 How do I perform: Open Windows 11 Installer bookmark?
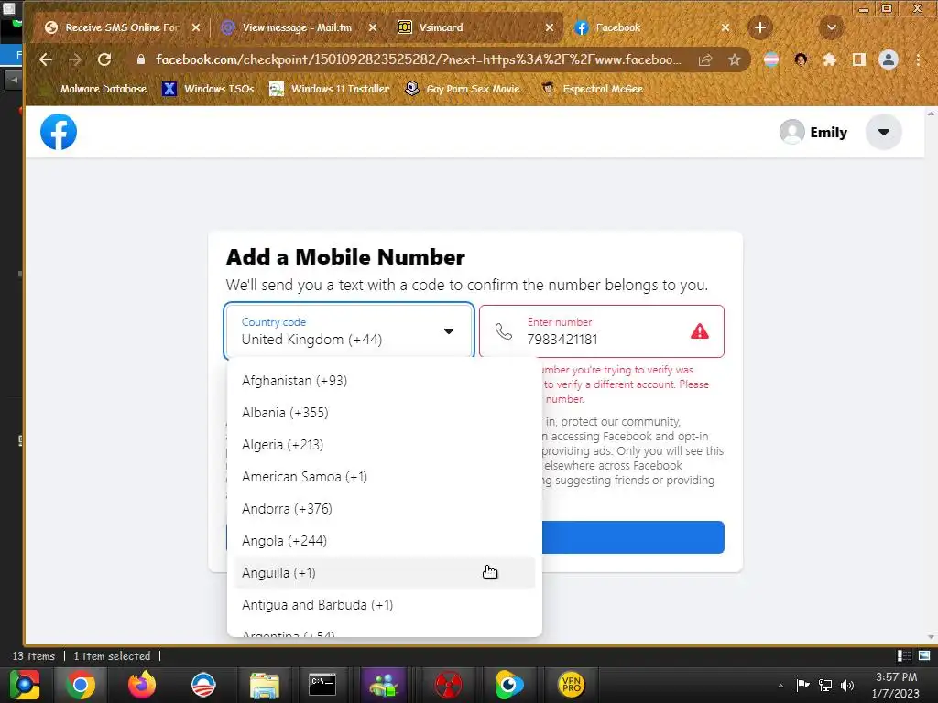(x=330, y=89)
